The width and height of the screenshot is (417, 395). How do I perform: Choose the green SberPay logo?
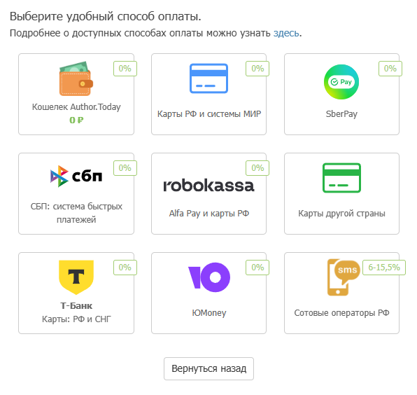(341, 82)
